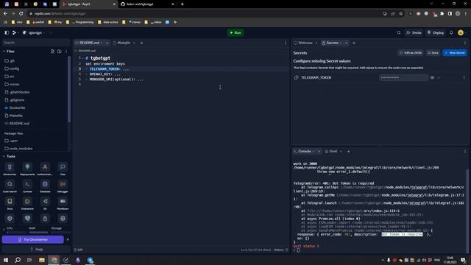Open Windows taskbar search
This screenshot has width=471, height=265.
[x=18, y=260]
